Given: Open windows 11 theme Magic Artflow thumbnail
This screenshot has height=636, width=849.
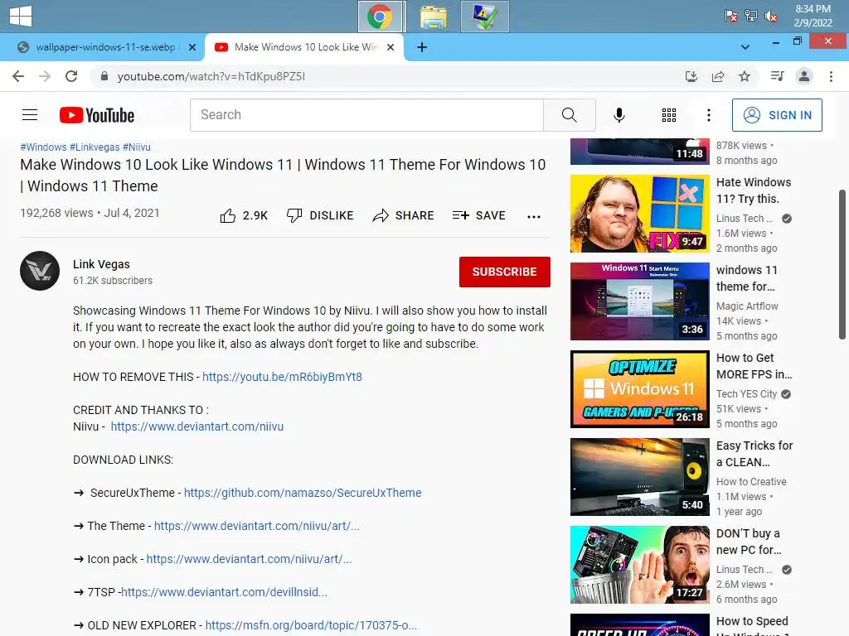Looking at the screenshot, I should pyautogui.click(x=639, y=301).
